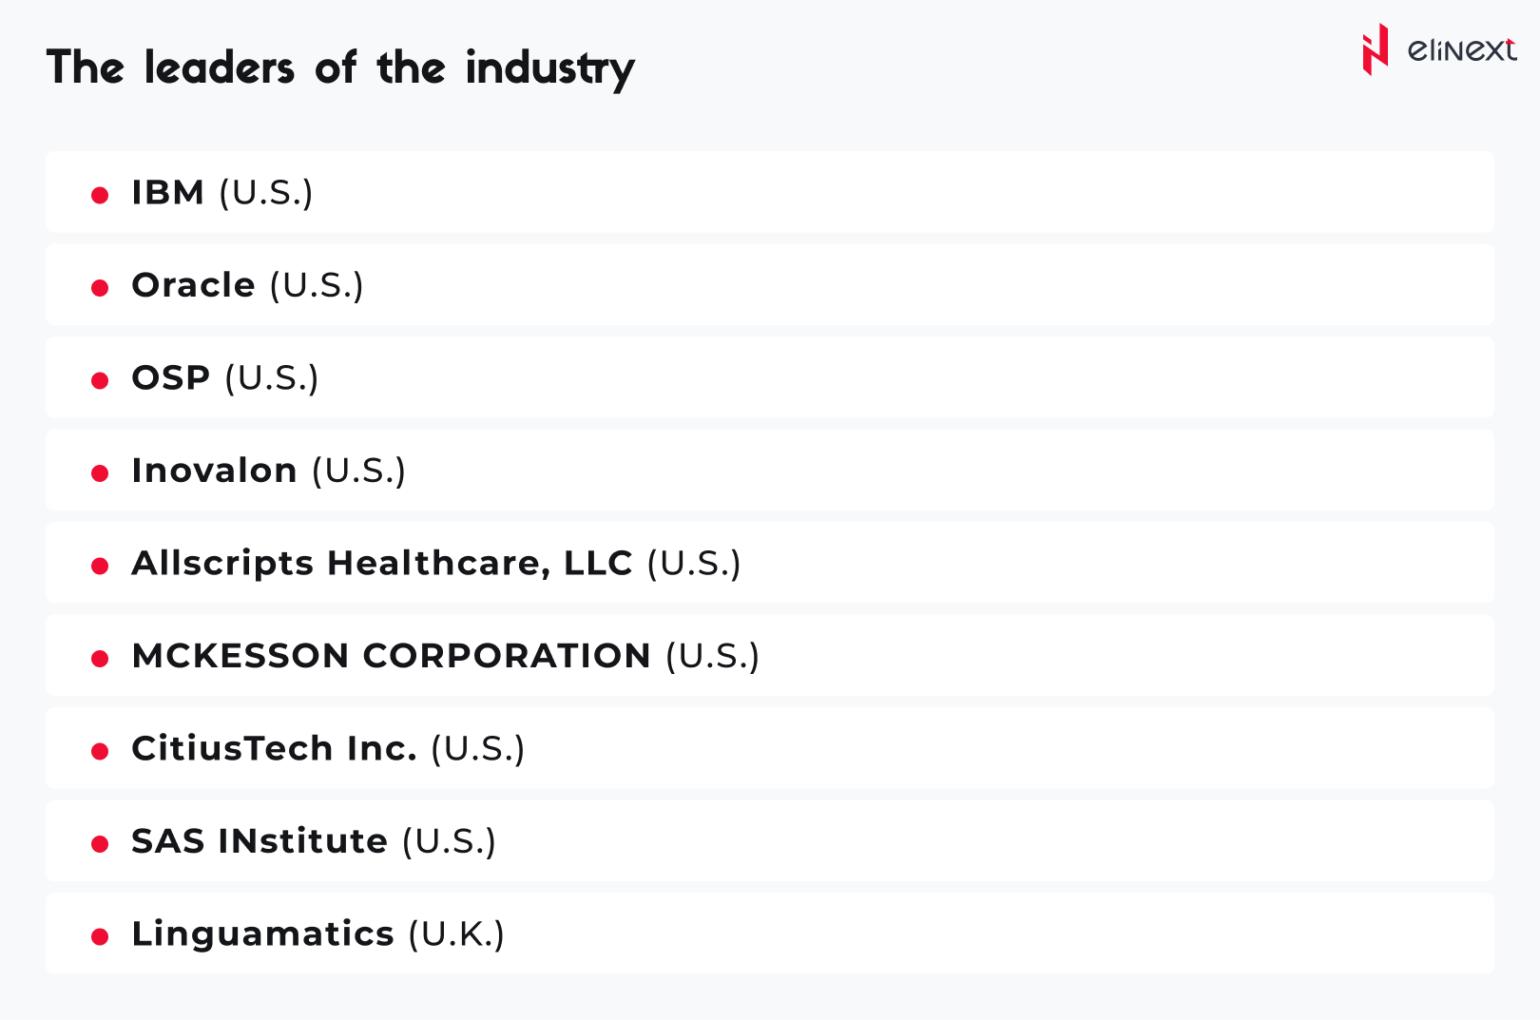The height and width of the screenshot is (1020, 1540).
Task: Click the red bullet beside MCKESSON CORPORATION
Action: 100,658
